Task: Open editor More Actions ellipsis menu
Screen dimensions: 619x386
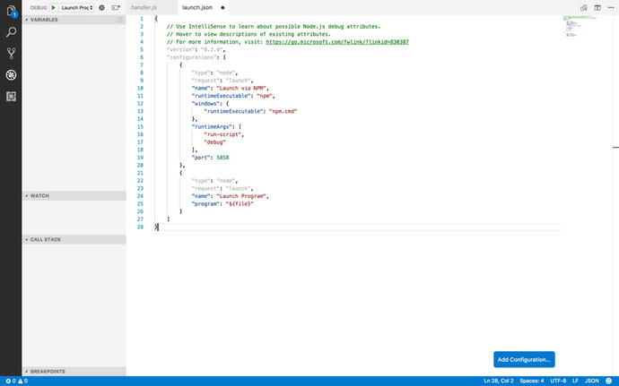Action: 611,7
